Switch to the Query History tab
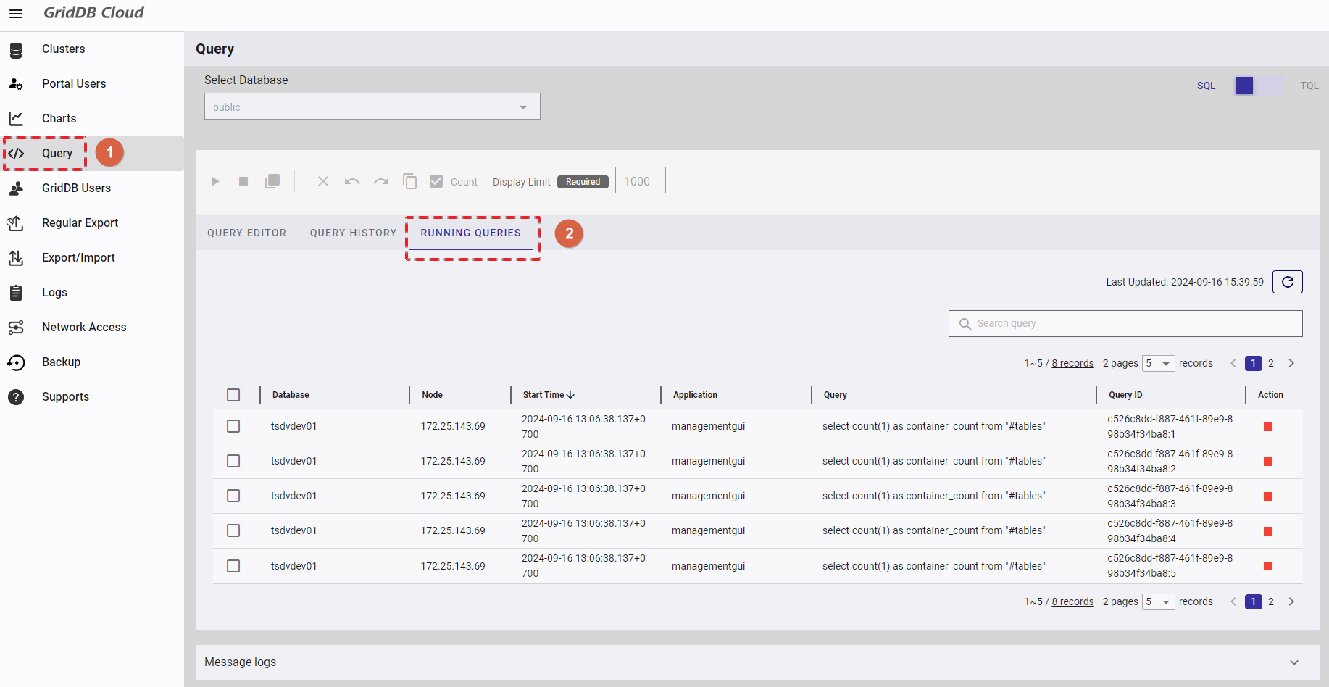This screenshot has height=687, width=1329. 353,233
